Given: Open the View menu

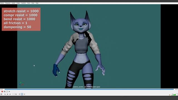Looking at the screenshot, I should pyautogui.click(x=33, y=3).
